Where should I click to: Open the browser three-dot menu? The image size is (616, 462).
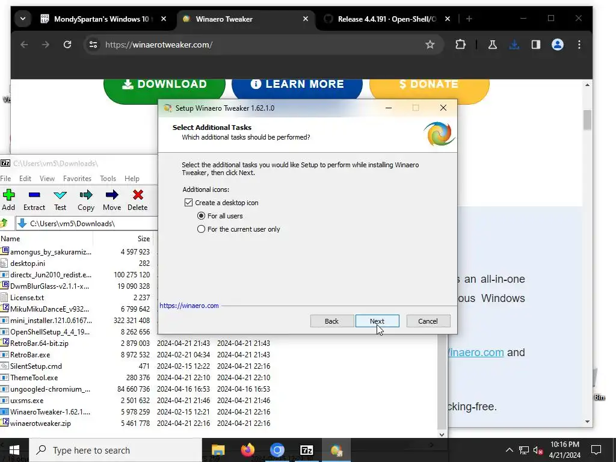click(579, 45)
